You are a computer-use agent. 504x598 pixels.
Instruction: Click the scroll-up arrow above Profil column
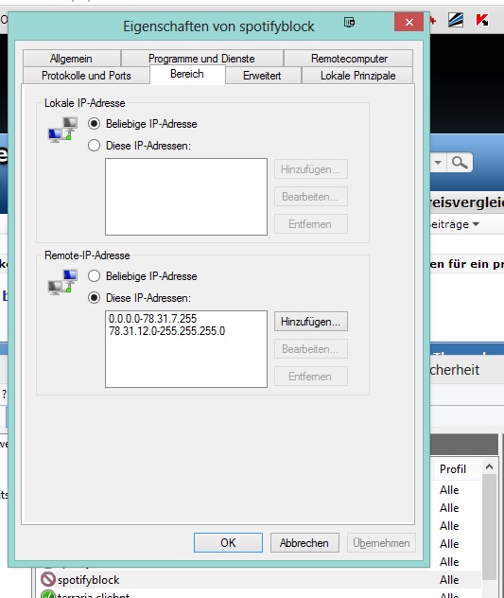pyautogui.click(x=490, y=466)
